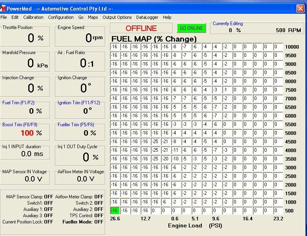Screen dimensions: 307x236
Task: Click the Fueller Mode OFF status
Action: click(x=99, y=222)
